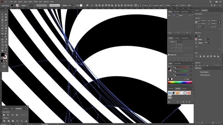Expand Layer 1 disclosure arrow
This screenshot has width=223, height=125.
coord(174,15)
